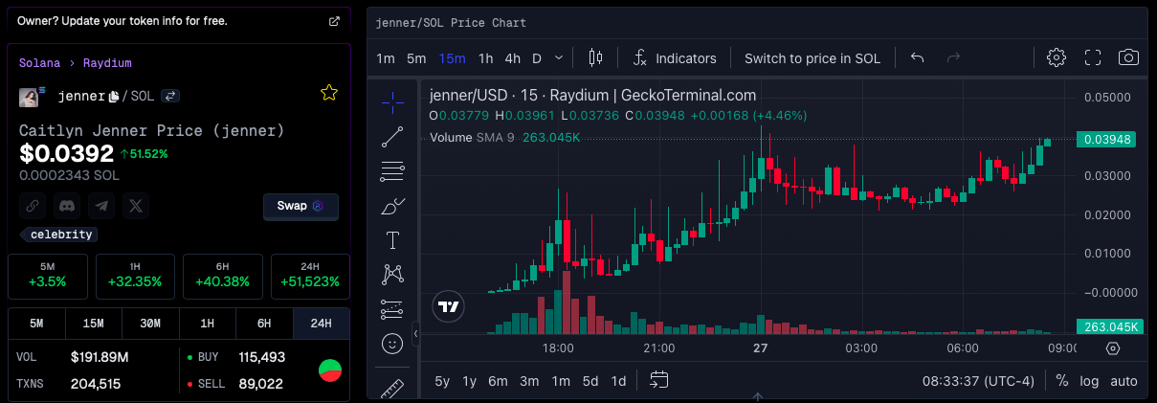
Task: Open the token website link icon
Action: (32, 206)
